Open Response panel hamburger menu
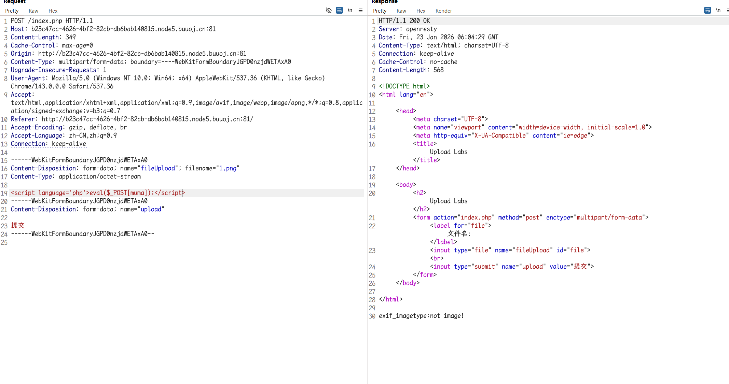The image size is (729, 384). coord(727,10)
